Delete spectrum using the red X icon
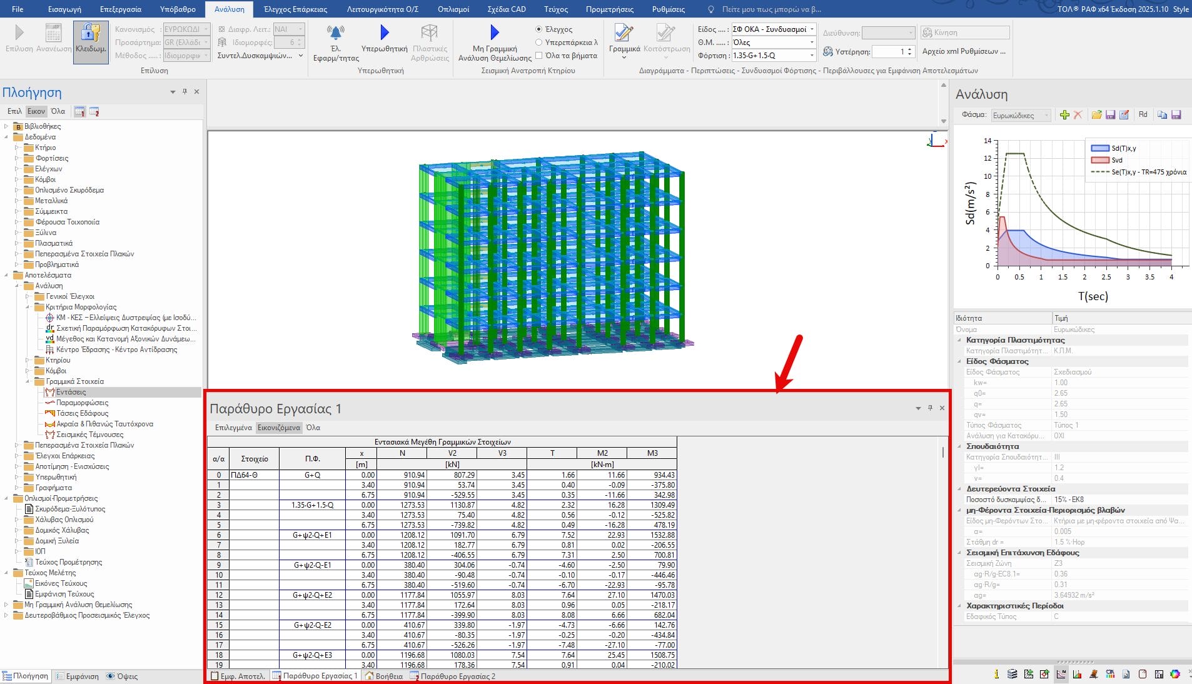1192x684 pixels. (x=1078, y=115)
